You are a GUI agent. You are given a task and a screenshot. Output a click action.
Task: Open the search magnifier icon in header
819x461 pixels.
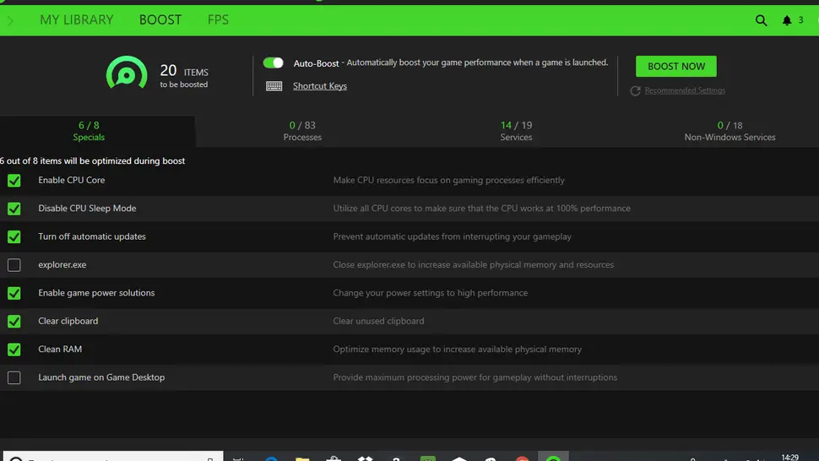(x=761, y=20)
